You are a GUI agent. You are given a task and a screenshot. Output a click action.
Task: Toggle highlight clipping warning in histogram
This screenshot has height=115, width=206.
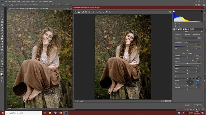click(x=202, y=11)
